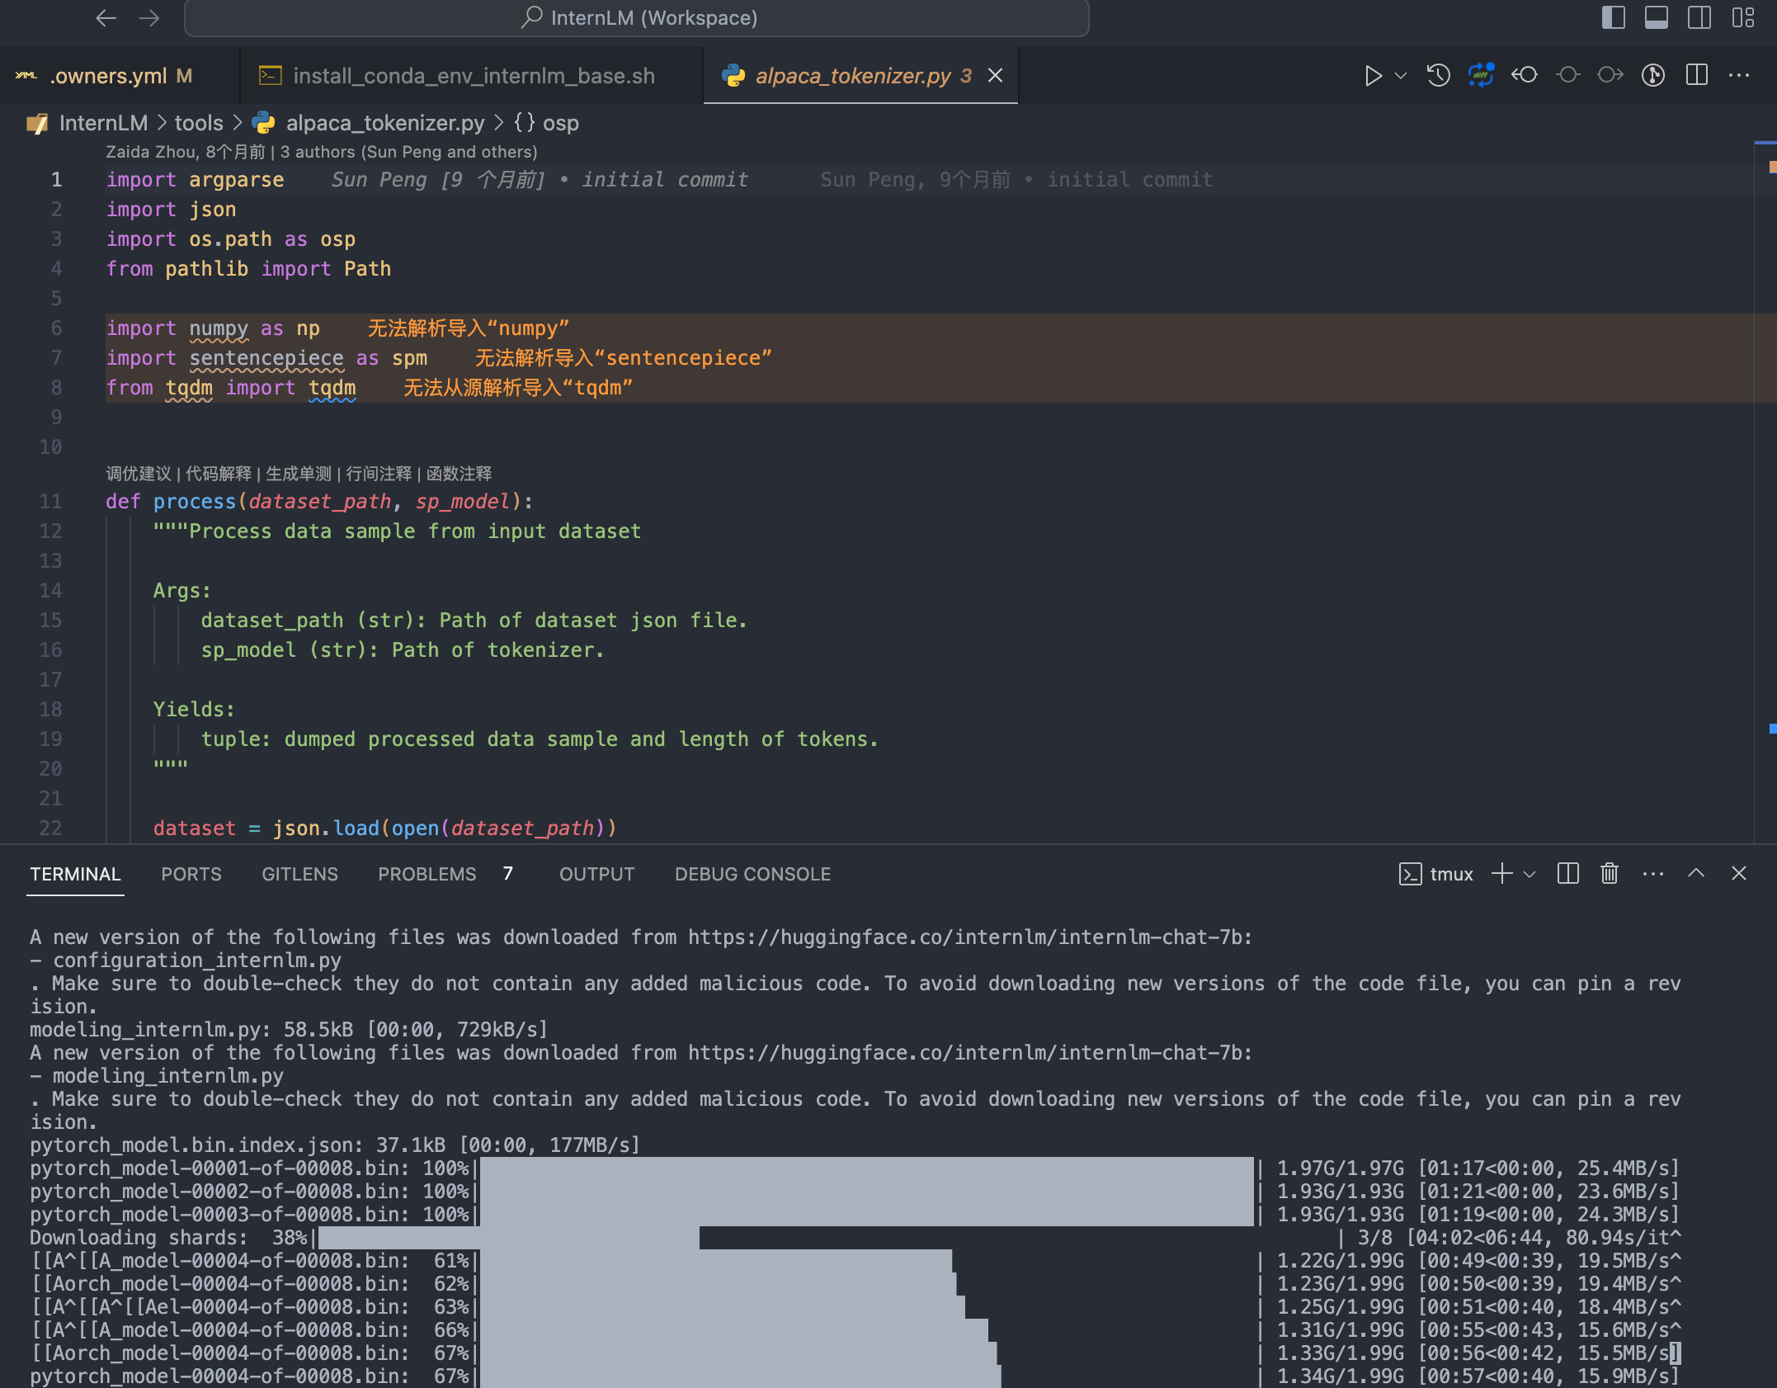Screen dimensions: 1777x1388
Task: Click the Split Editor Right icon
Action: point(1696,76)
